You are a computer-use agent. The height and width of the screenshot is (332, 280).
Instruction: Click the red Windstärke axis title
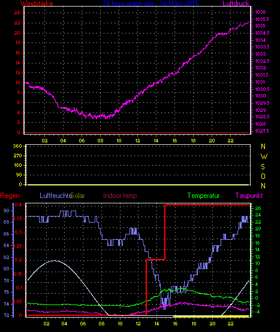click(x=37, y=4)
